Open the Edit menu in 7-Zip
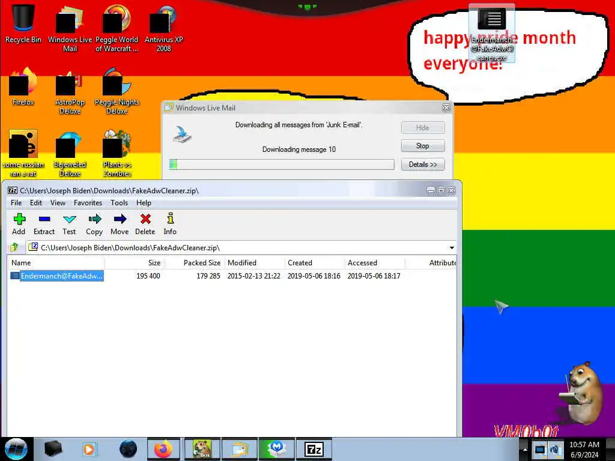The height and width of the screenshot is (461, 615). [x=35, y=203]
